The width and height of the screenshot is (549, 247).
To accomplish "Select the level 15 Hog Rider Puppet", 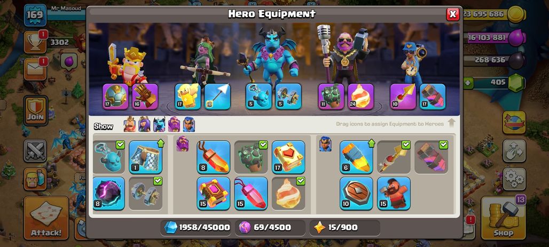I will [x=394, y=193].
